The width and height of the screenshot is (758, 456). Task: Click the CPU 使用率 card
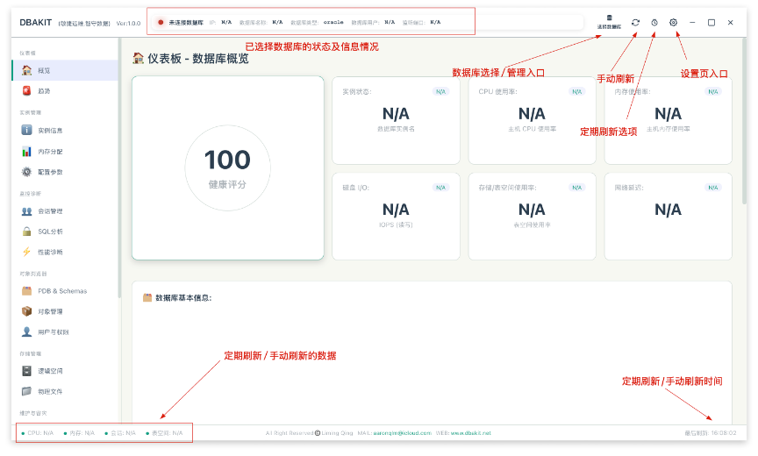pyautogui.click(x=533, y=120)
